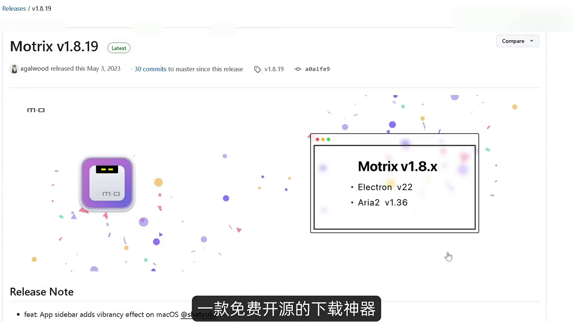Viewport: 573px width, 322px height.
Task: Click the Release Note heading
Action: pos(42,292)
